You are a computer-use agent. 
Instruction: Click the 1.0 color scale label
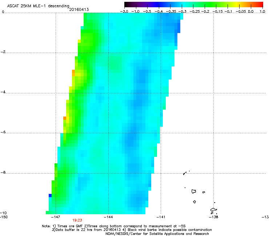(262, 12)
